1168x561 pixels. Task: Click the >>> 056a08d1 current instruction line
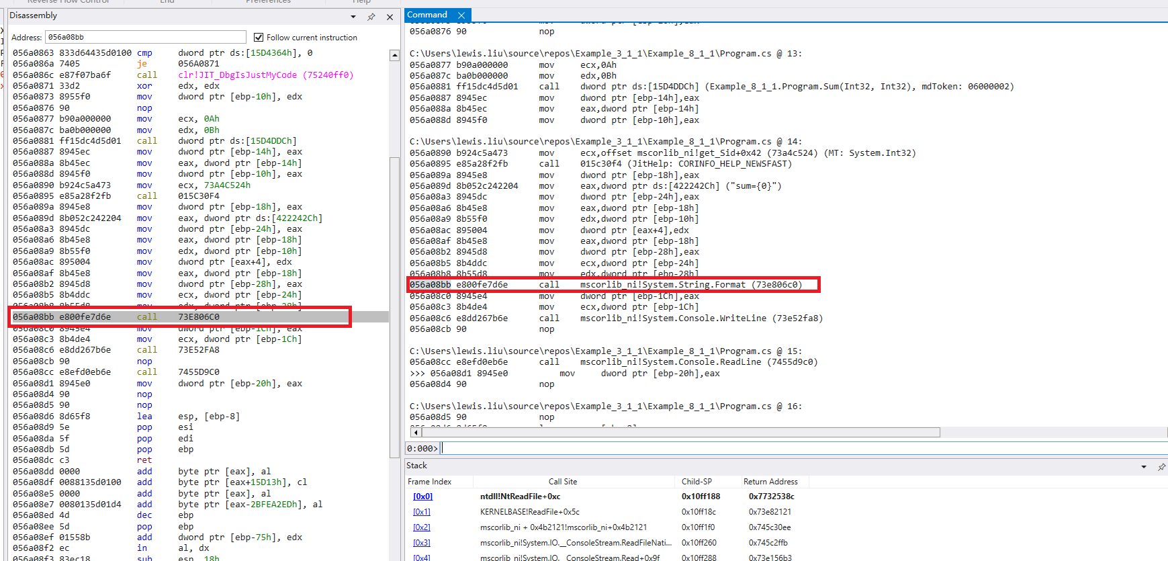coord(564,374)
